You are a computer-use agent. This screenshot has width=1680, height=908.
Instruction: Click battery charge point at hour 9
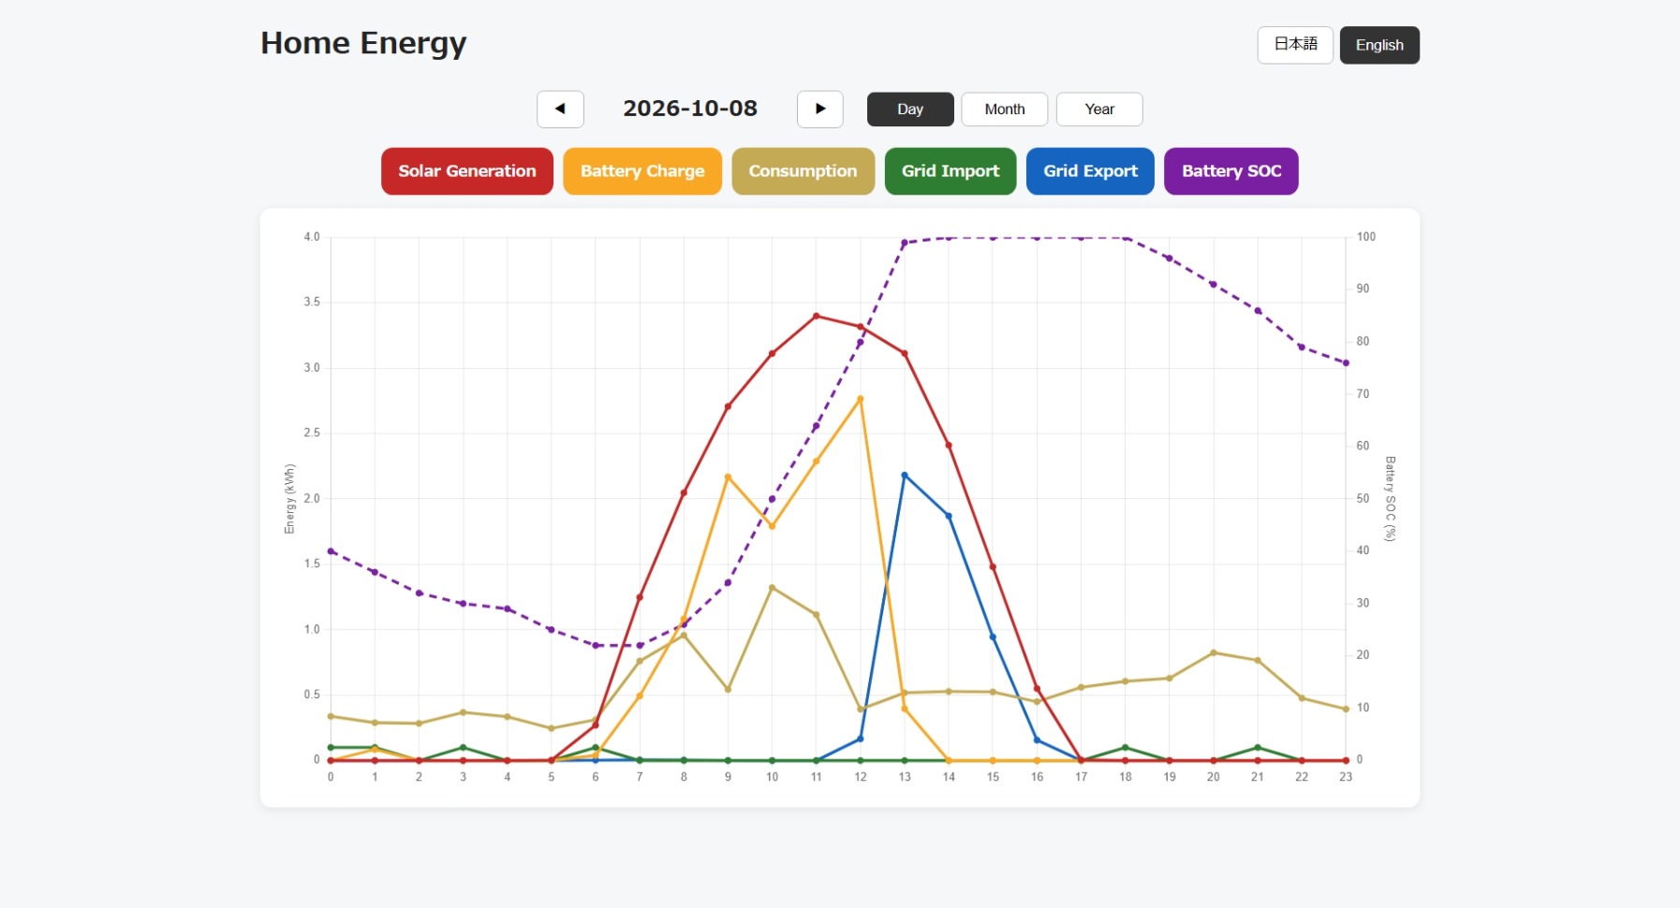(728, 477)
